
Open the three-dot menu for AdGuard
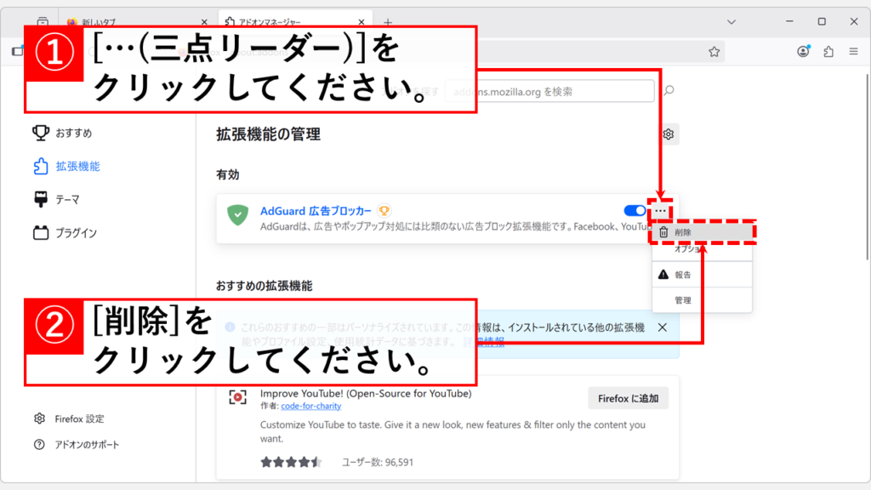660,211
